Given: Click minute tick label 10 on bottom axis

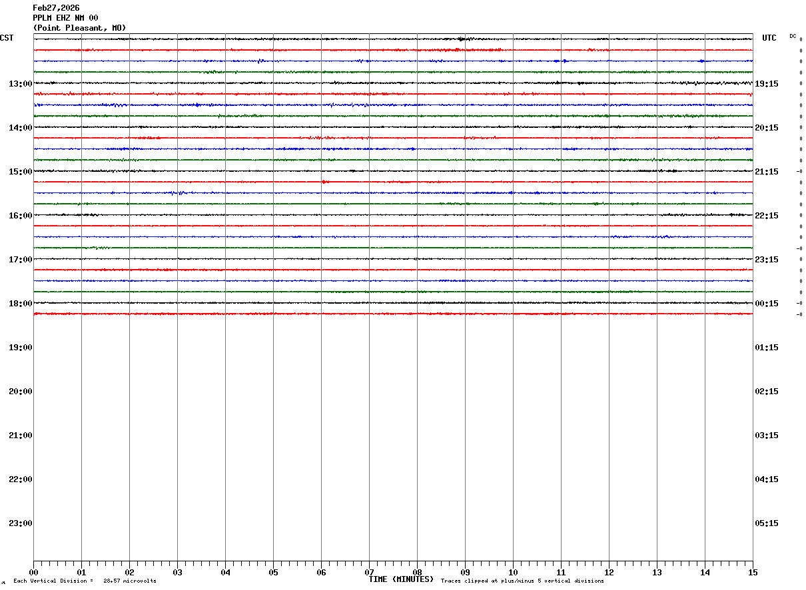Looking at the screenshot, I should pos(513,572).
